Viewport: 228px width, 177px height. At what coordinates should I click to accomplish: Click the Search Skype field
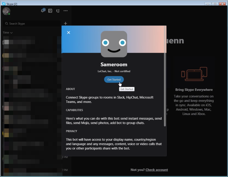pyautogui.click(x=32, y=24)
